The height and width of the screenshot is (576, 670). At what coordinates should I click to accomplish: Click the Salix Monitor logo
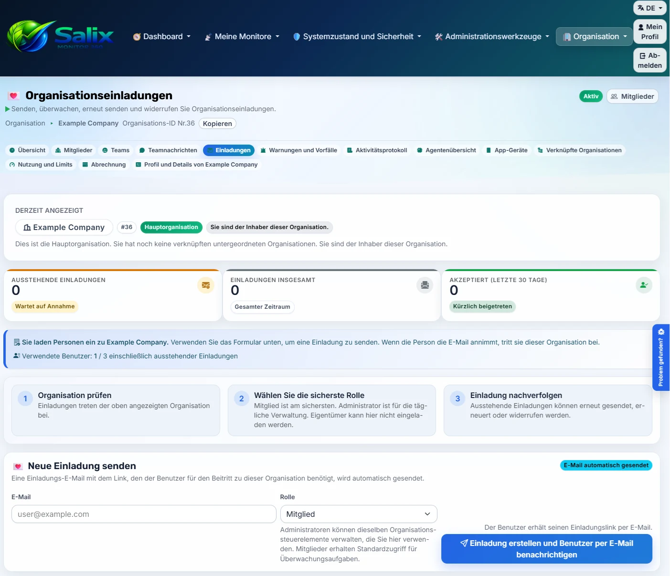point(60,36)
